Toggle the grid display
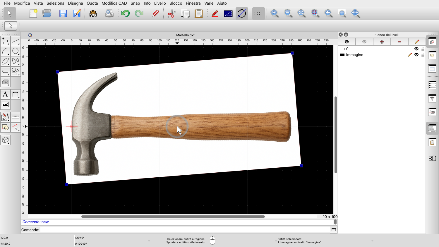439x247 pixels. tap(258, 13)
